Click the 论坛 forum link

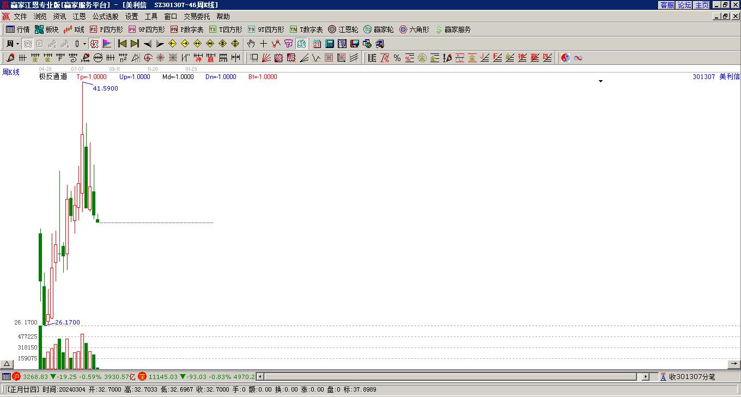(x=684, y=5)
